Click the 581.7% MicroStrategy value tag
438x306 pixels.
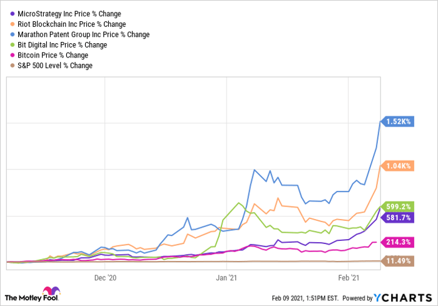(397, 217)
